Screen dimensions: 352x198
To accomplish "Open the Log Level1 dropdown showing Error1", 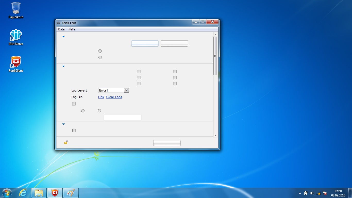I will [x=126, y=90].
